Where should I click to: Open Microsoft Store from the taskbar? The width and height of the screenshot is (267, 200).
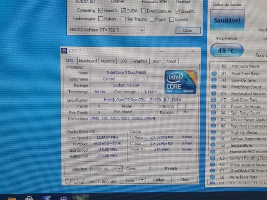coord(29,198)
